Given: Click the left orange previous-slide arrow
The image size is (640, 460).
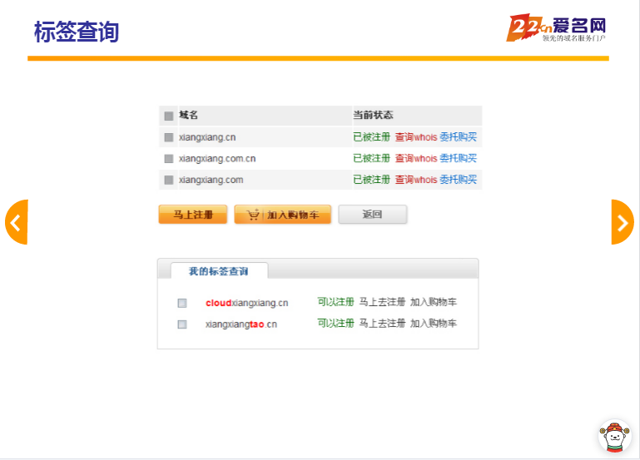Looking at the screenshot, I should (x=16, y=222).
